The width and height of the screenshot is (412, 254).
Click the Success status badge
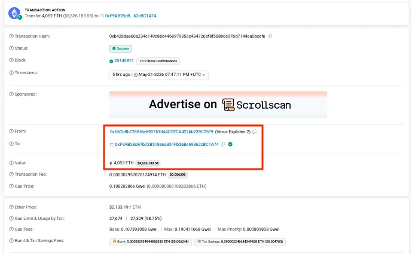(x=121, y=48)
